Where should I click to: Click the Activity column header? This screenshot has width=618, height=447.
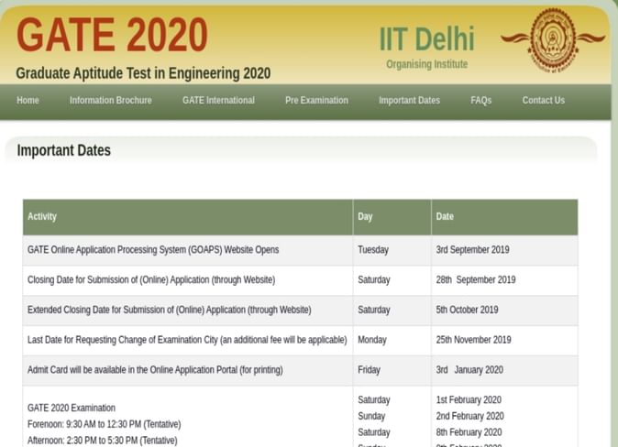pos(42,217)
